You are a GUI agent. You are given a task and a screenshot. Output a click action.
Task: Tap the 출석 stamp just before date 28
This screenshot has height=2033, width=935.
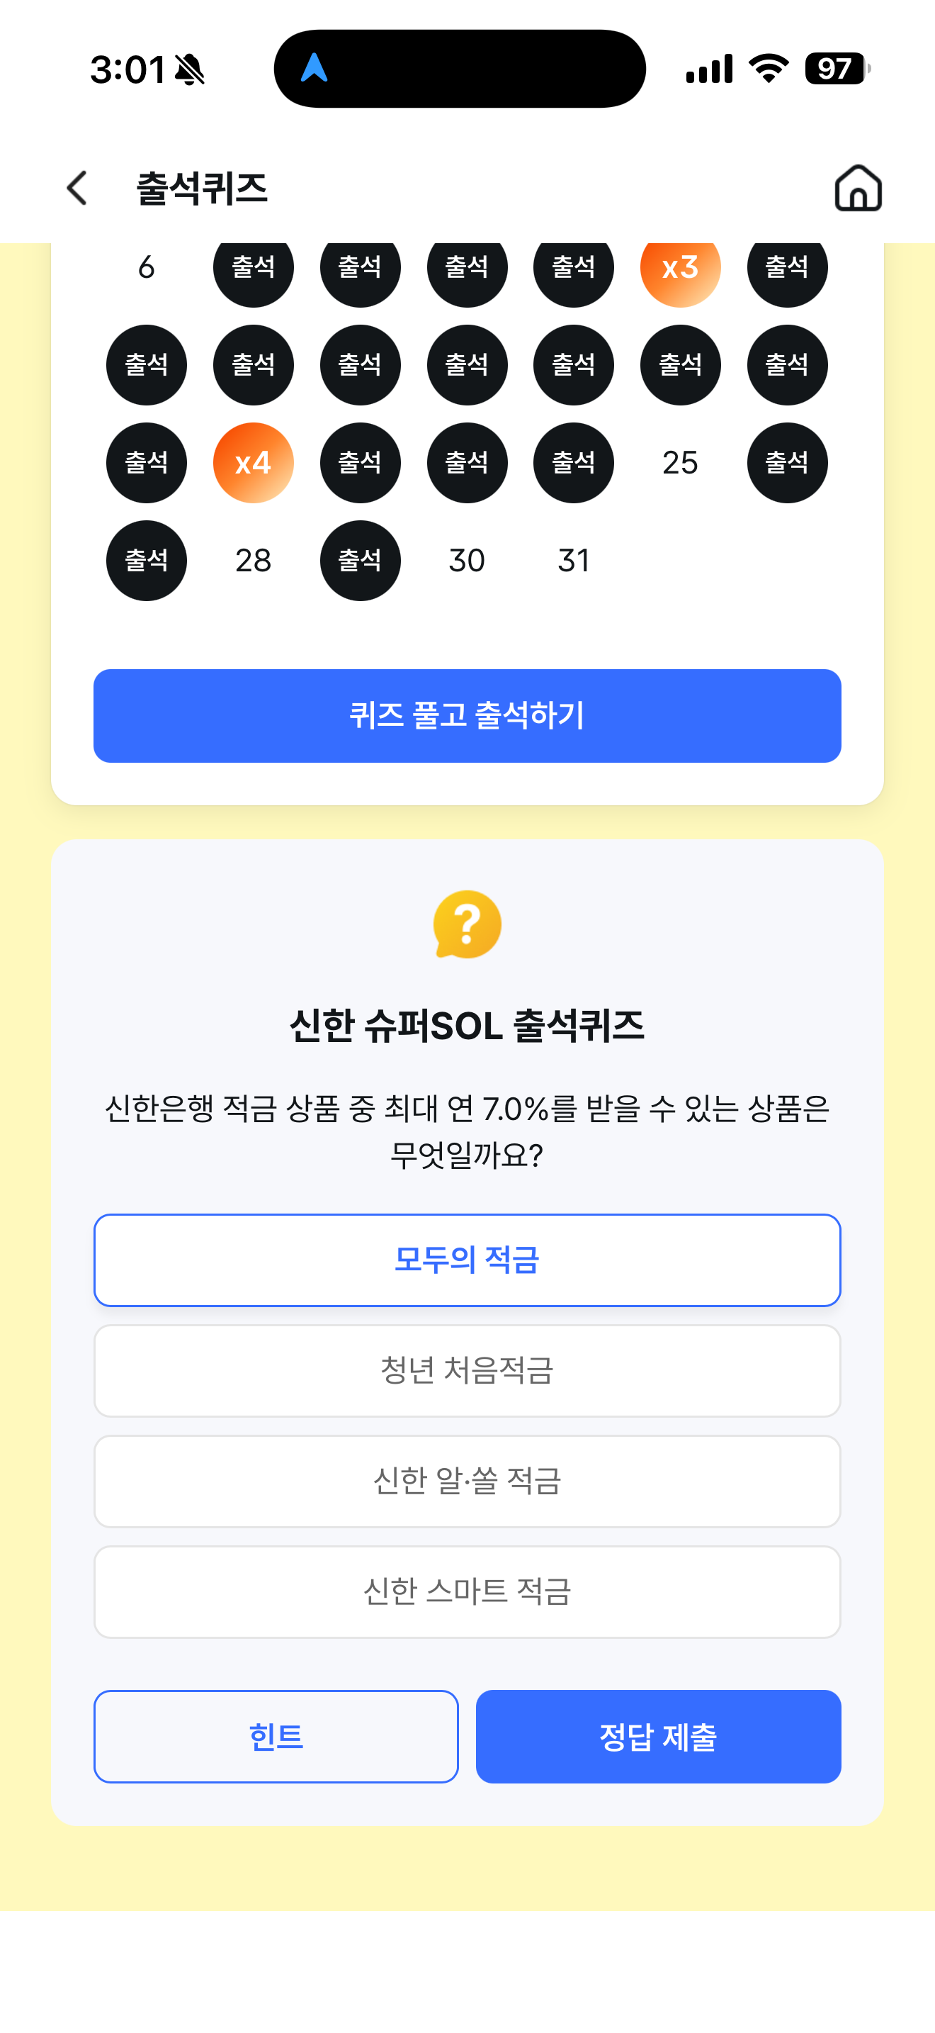[x=147, y=561]
